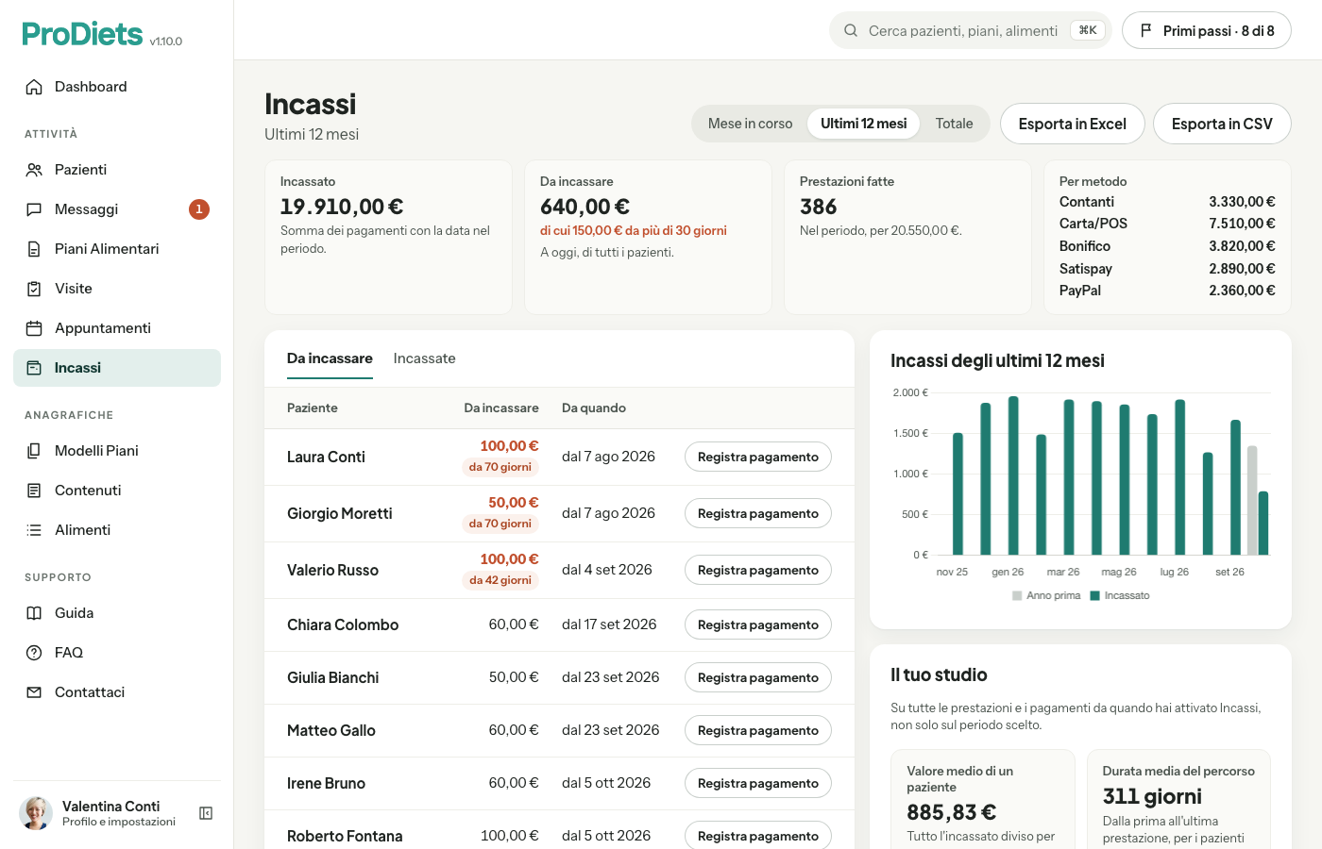This screenshot has width=1322, height=849.
Task: Switch to Da incassare tab
Action: coord(330,358)
